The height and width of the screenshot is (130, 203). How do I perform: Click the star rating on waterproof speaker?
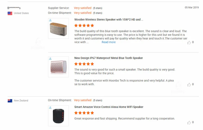tap(84, 64)
